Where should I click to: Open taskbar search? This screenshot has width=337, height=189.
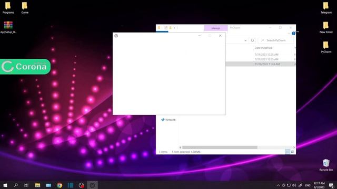click(x=16, y=185)
